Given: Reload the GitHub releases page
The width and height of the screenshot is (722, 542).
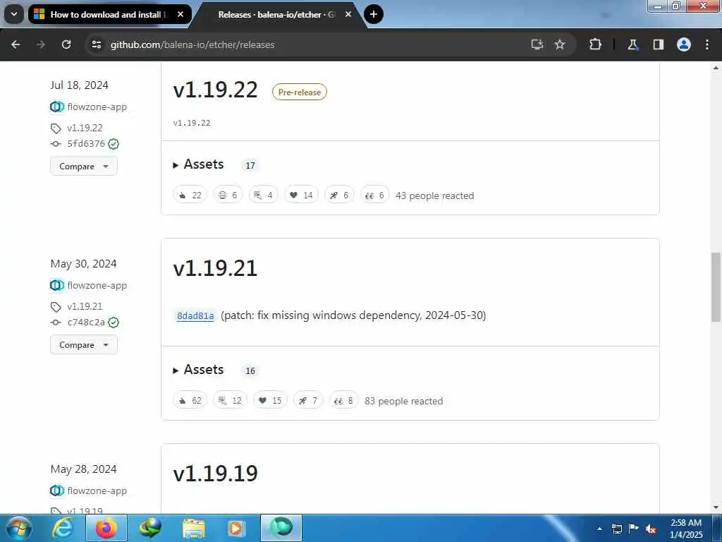Looking at the screenshot, I should (x=66, y=44).
